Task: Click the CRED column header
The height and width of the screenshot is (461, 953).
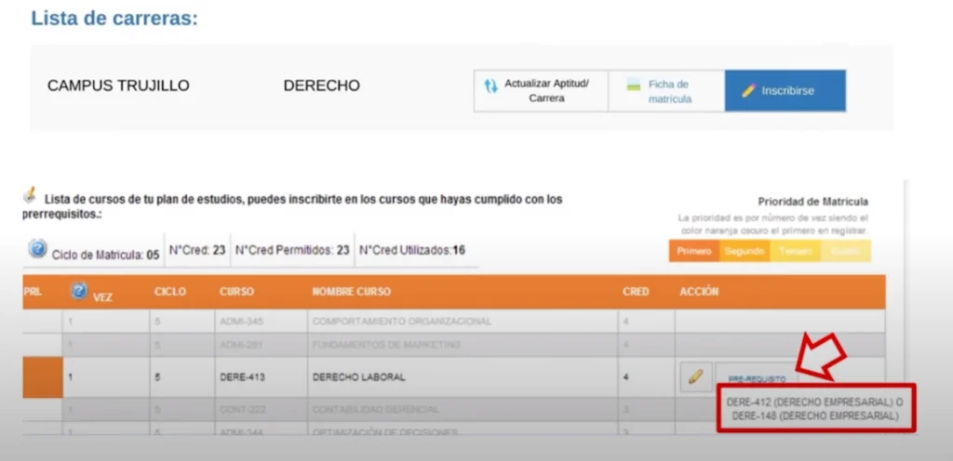Action: click(636, 292)
